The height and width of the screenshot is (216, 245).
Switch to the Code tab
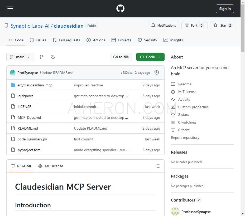point(16,40)
